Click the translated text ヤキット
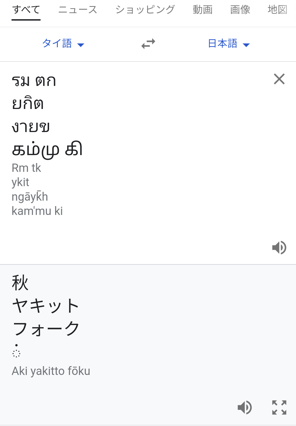This screenshot has height=426, width=296. pos(46,306)
